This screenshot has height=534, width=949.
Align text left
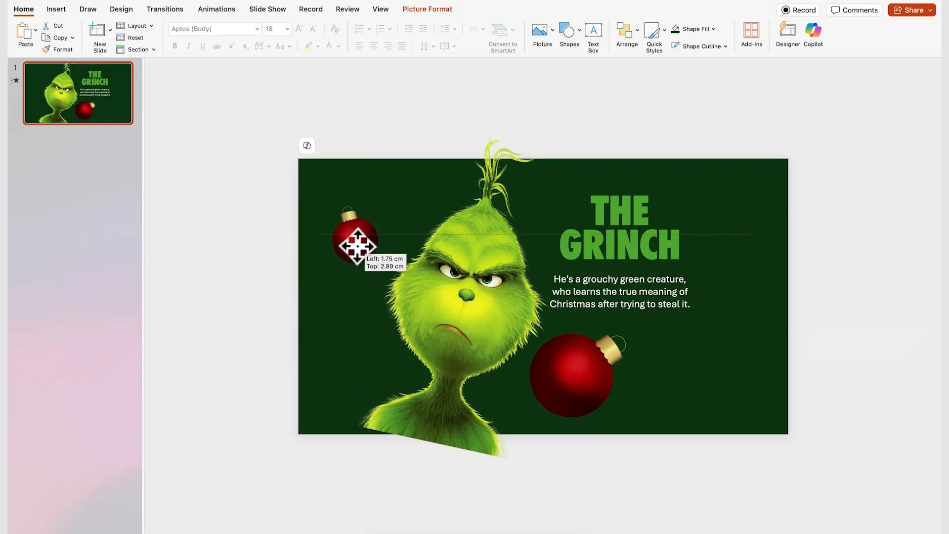point(359,46)
